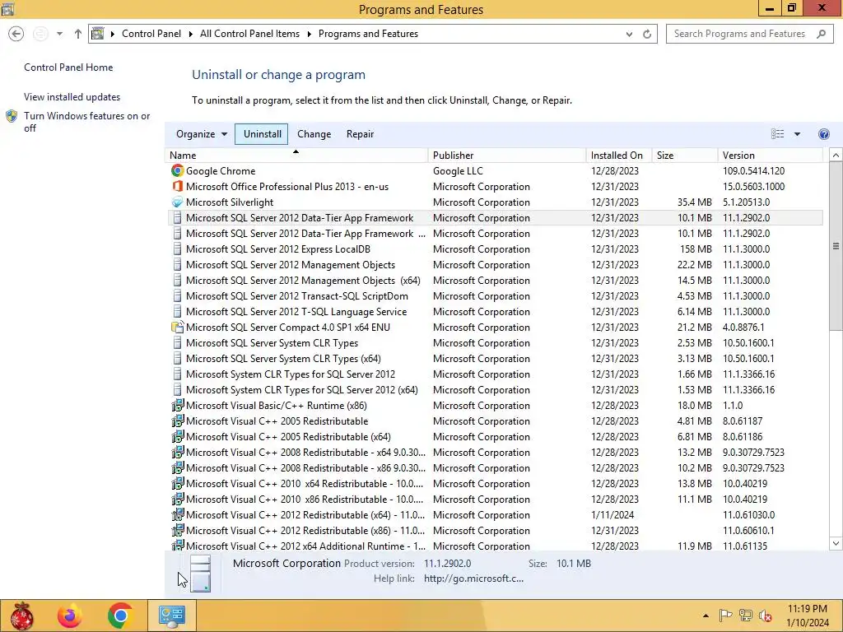Open the recent locations dropdown arrow
843x632 pixels.
(59, 34)
